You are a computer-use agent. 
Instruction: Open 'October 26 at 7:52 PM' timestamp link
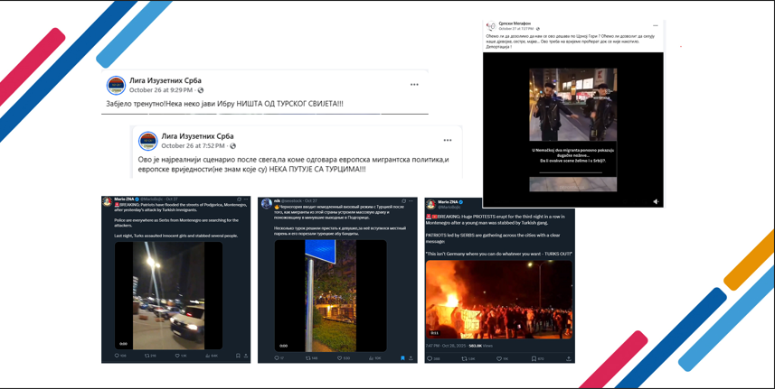tap(193, 145)
